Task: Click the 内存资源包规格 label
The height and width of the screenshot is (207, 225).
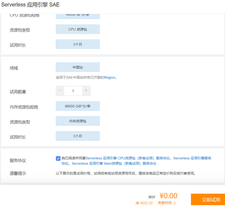Action: (24, 107)
